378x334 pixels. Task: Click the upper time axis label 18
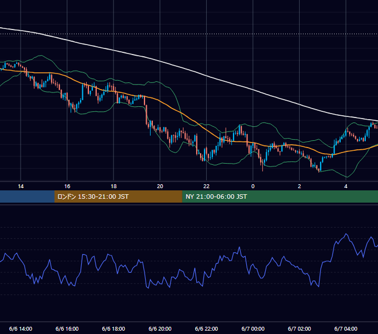(113, 186)
